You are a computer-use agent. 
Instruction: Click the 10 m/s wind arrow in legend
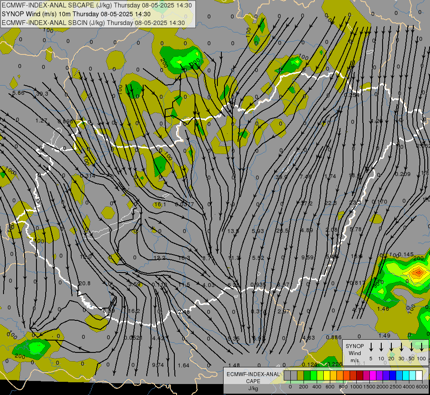tap(381, 347)
